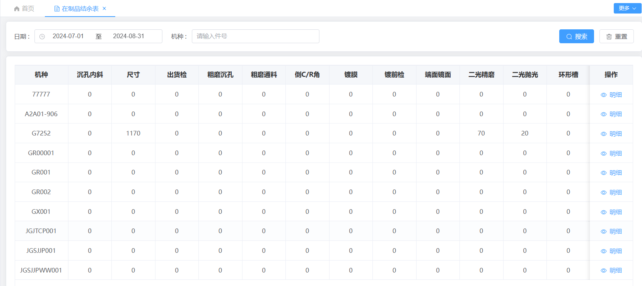Click the 二光抛光 column header
The height and width of the screenshot is (286, 642).
click(525, 74)
